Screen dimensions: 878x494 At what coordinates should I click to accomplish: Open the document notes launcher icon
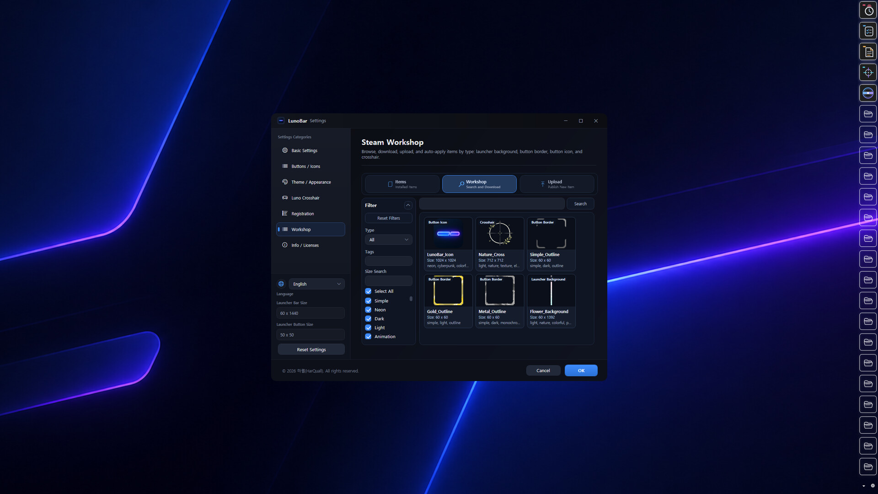click(868, 52)
